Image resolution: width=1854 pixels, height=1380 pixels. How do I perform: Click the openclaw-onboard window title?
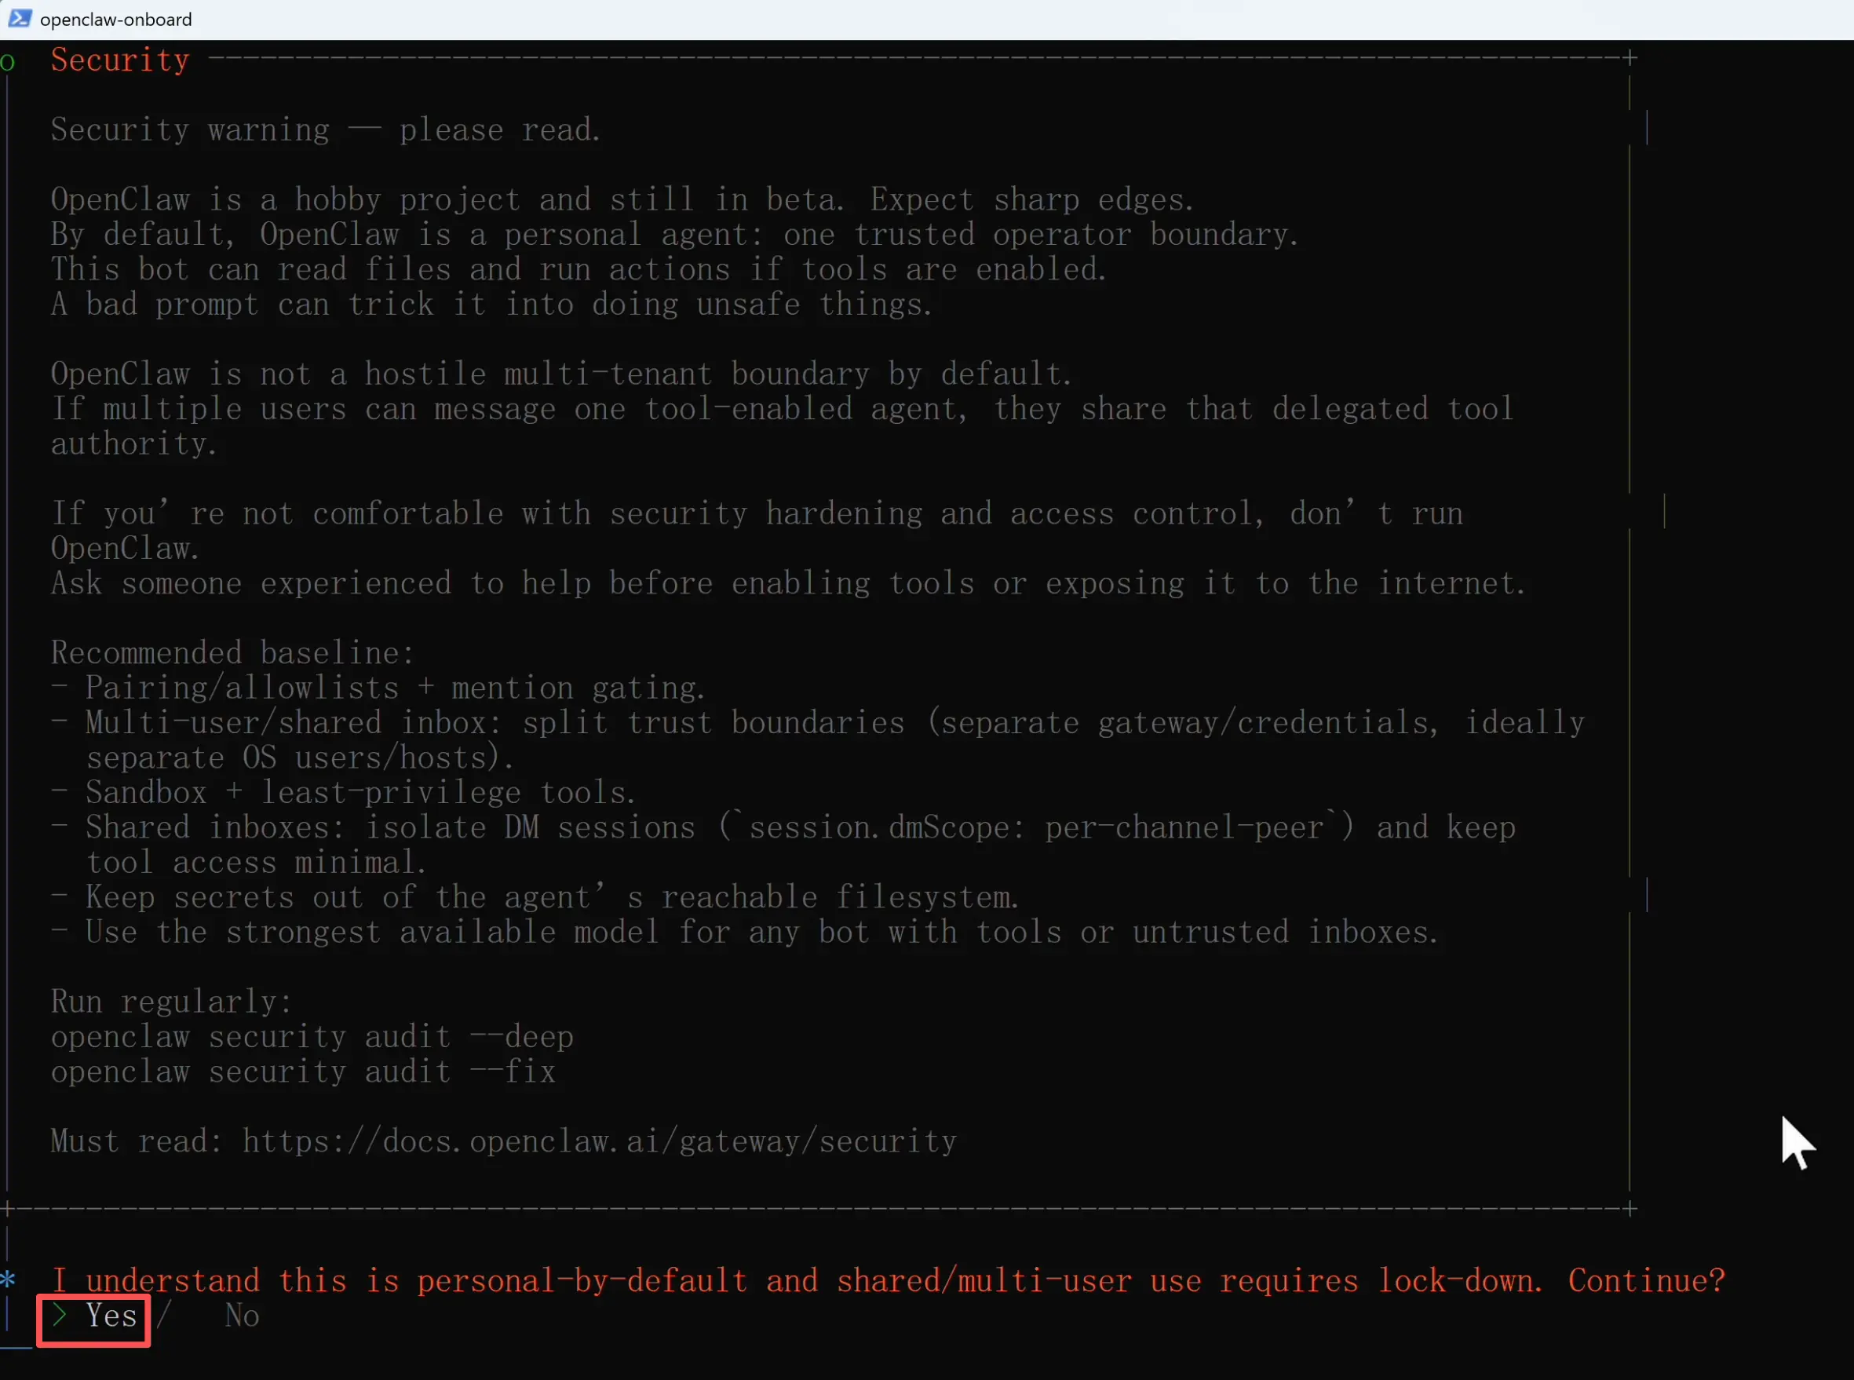[x=115, y=19]
